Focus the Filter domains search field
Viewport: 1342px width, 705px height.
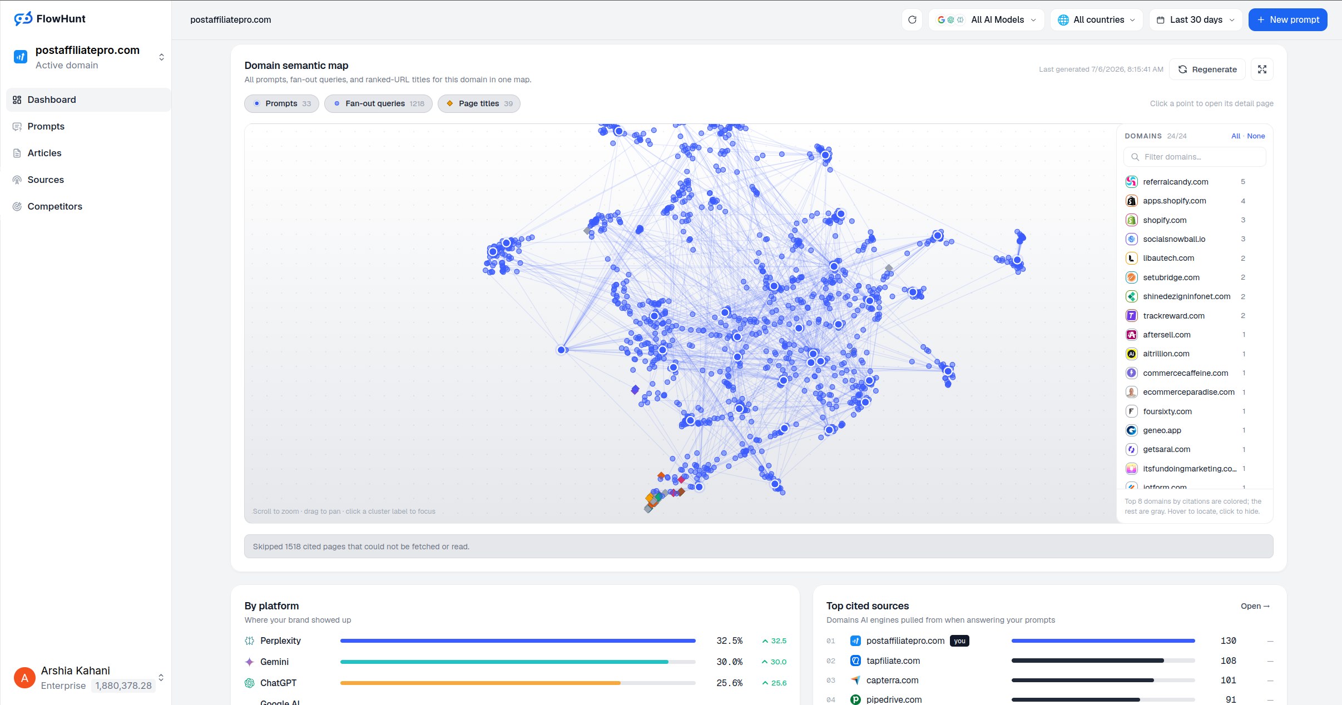click(x=1195, y=157)
